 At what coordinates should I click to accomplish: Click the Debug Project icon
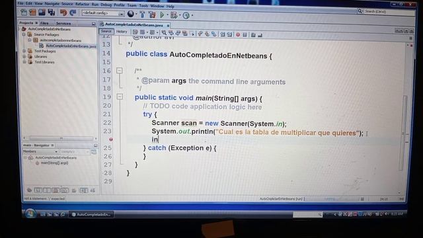[x=174, y=15]
